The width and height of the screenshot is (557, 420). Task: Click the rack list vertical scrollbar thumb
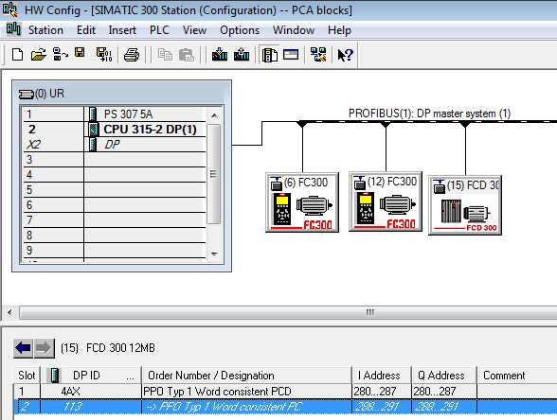point(213,174)
